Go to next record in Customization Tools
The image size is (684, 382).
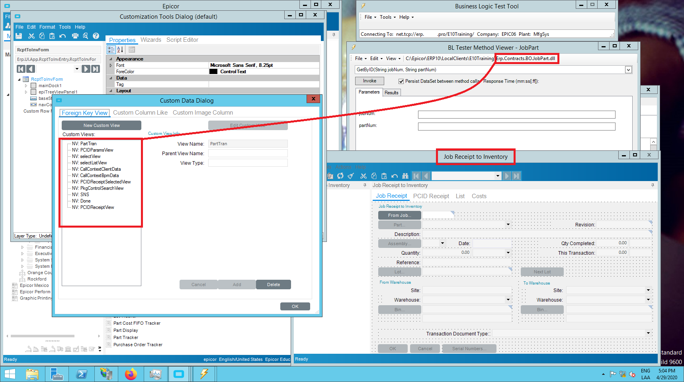[x=86, y=69]
